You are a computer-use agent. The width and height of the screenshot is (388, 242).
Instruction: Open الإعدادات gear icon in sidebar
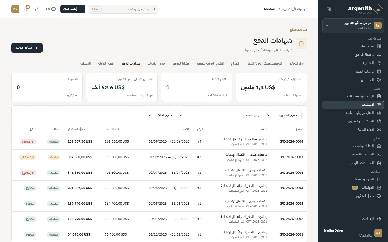(x=379, y=219)
